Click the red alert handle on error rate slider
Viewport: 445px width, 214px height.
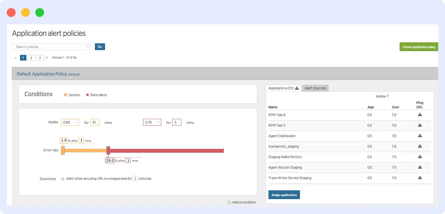pyautogui.click(x=108, y=151)
